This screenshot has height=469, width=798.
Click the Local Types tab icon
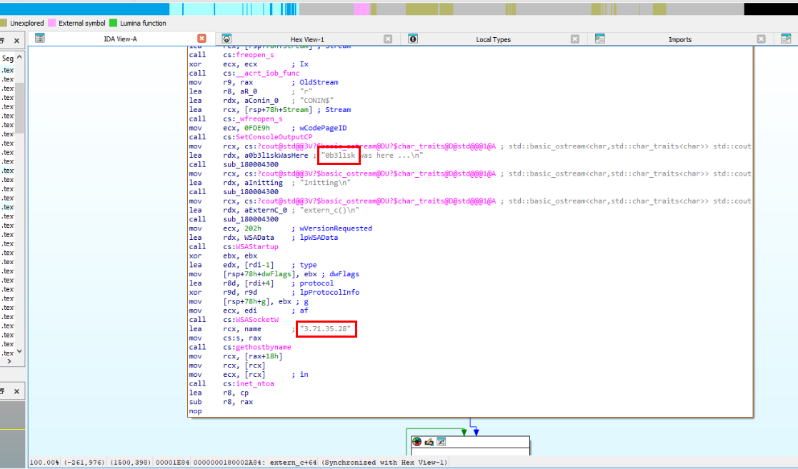pyautogui.click(x=412, y=39)
